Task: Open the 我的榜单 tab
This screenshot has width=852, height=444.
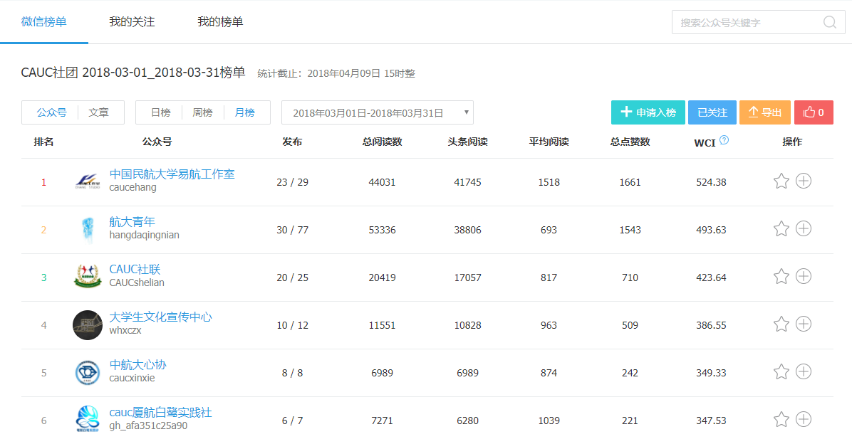Action: coord(220,22)
